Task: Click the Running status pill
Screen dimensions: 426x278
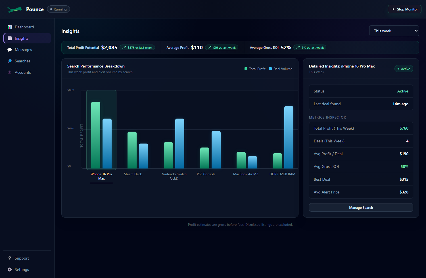Action: (x=58, y=9)
